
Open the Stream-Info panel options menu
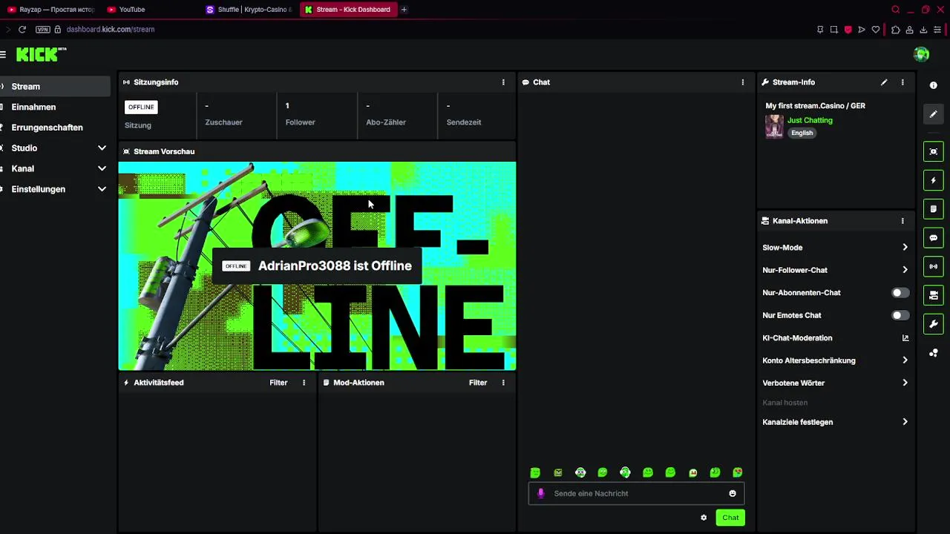[902, 82]
